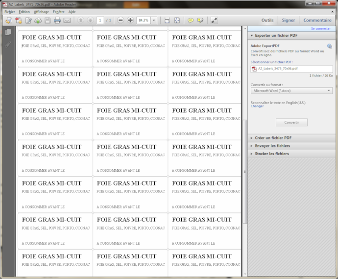Click the Print icon in toolbar
The image size is (338, 279).
[x=57, y=21]
